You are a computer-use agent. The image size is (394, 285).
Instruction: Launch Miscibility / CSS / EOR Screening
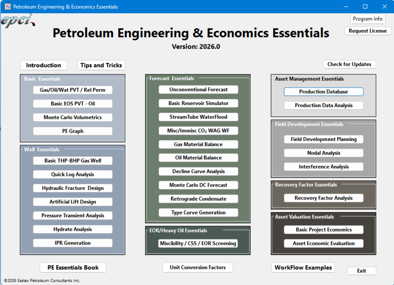[x=198, y=243]
